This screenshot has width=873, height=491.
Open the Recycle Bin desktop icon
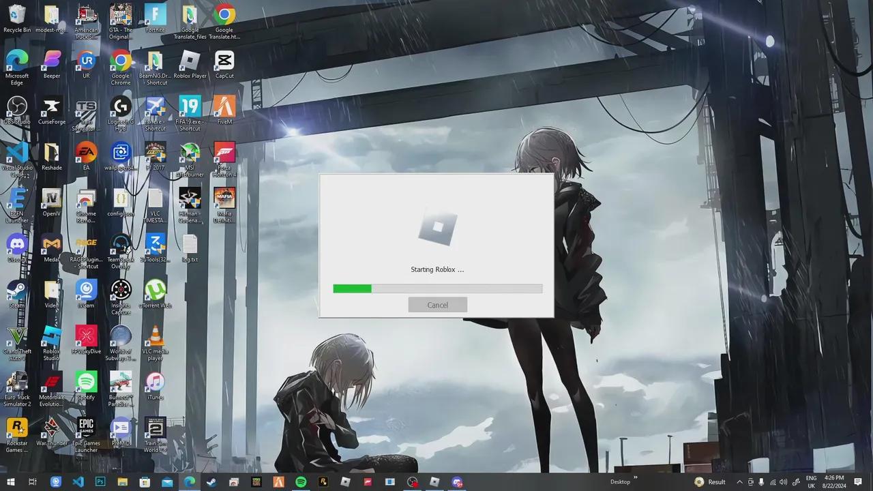click(x=17, y=19)
